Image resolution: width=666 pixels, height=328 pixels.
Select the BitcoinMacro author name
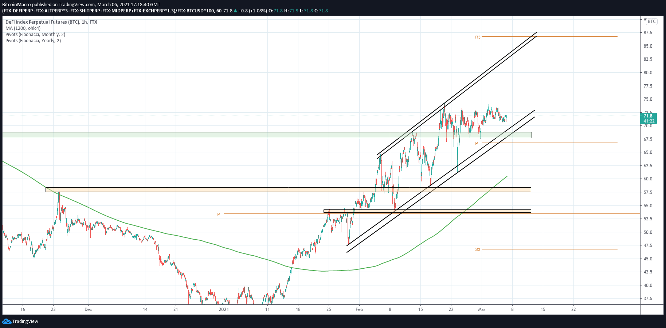click(x=16, y=5)
